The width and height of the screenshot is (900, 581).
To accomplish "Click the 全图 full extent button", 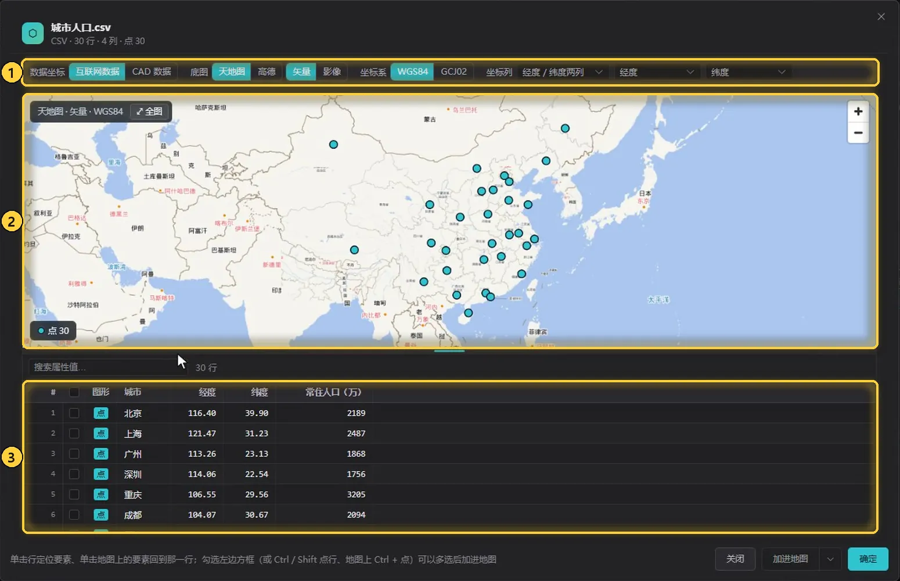I will click(150, 111).
